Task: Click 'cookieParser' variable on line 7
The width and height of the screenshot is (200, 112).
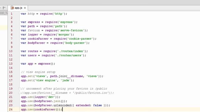Action: coord(38,39)
